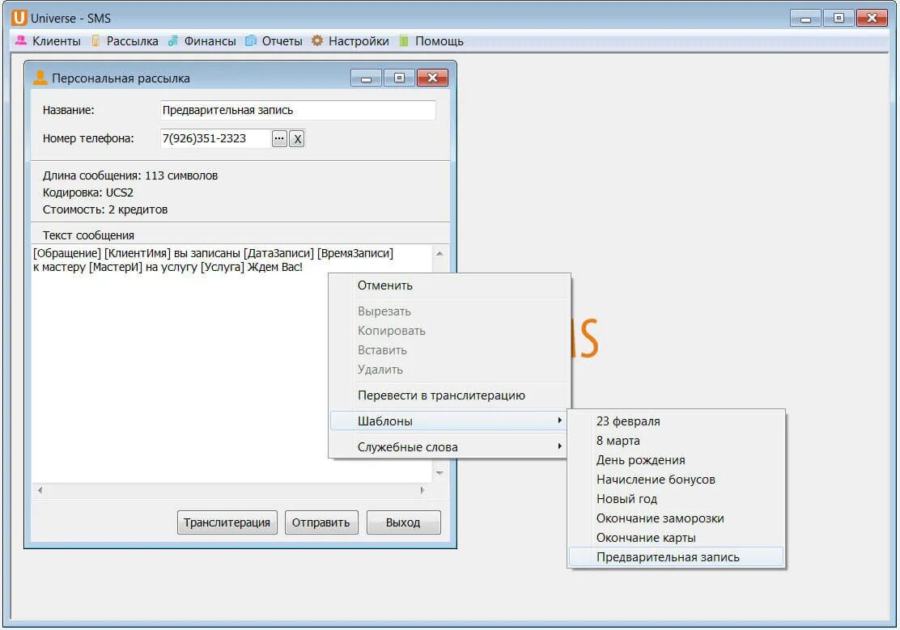Screen dimensions: 900x630
Task: Pick the Предварительная запись template
Action: coord(676,557)
